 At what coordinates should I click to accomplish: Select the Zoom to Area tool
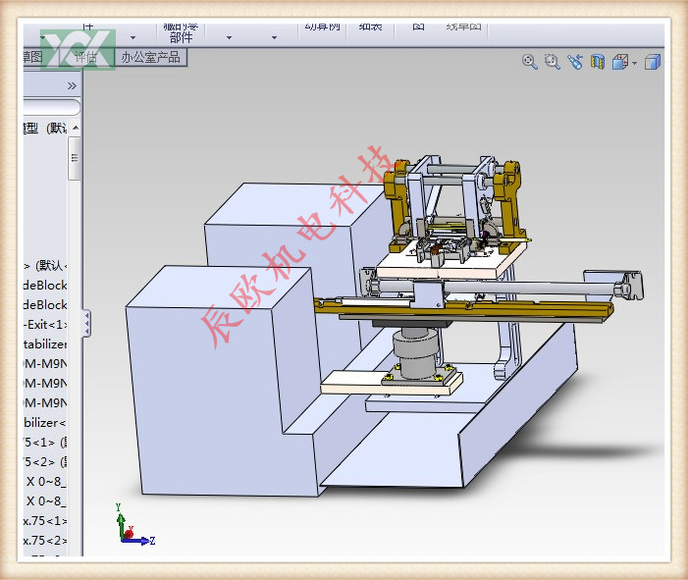coord(552,62)
